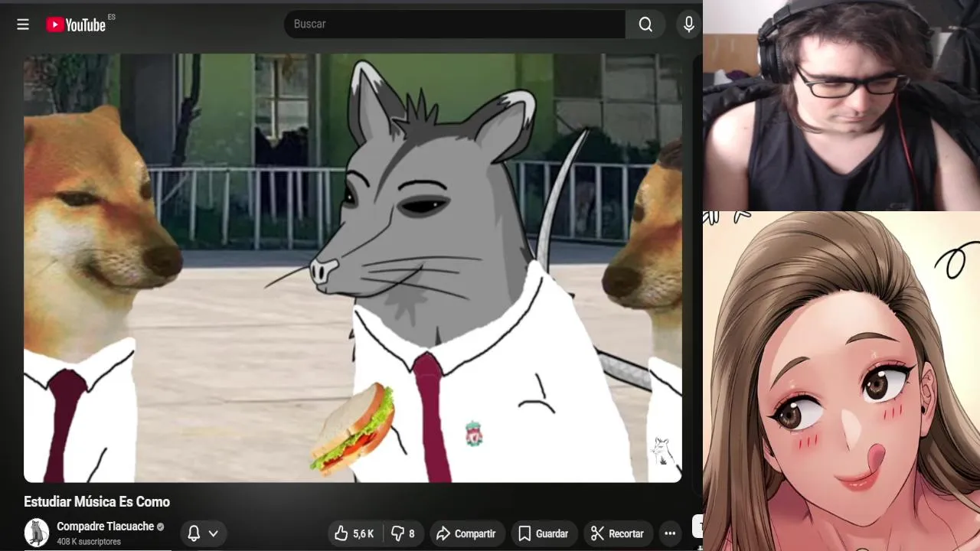Open the notification bell dropdown
The width and height of the screenshot is (980, 551).
[203, 533]
